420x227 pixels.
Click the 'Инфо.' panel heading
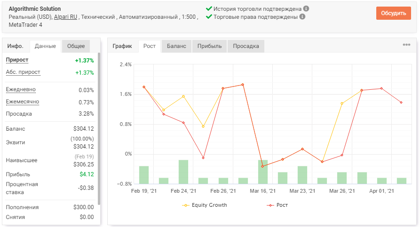tap(15, 46)
